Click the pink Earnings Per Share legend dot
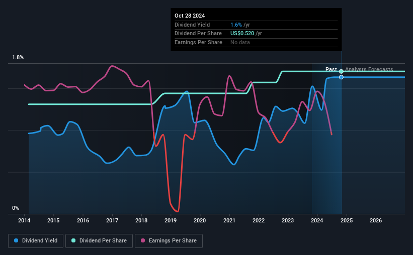This screenshot has height=255, width=413. pos(143,240)
